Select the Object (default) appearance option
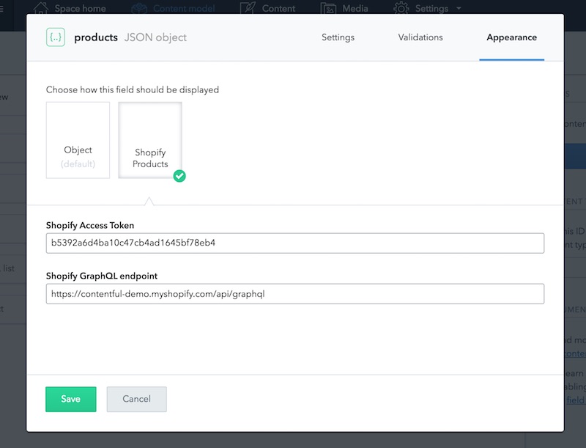The image size is (586, 448). coord(78,140)
